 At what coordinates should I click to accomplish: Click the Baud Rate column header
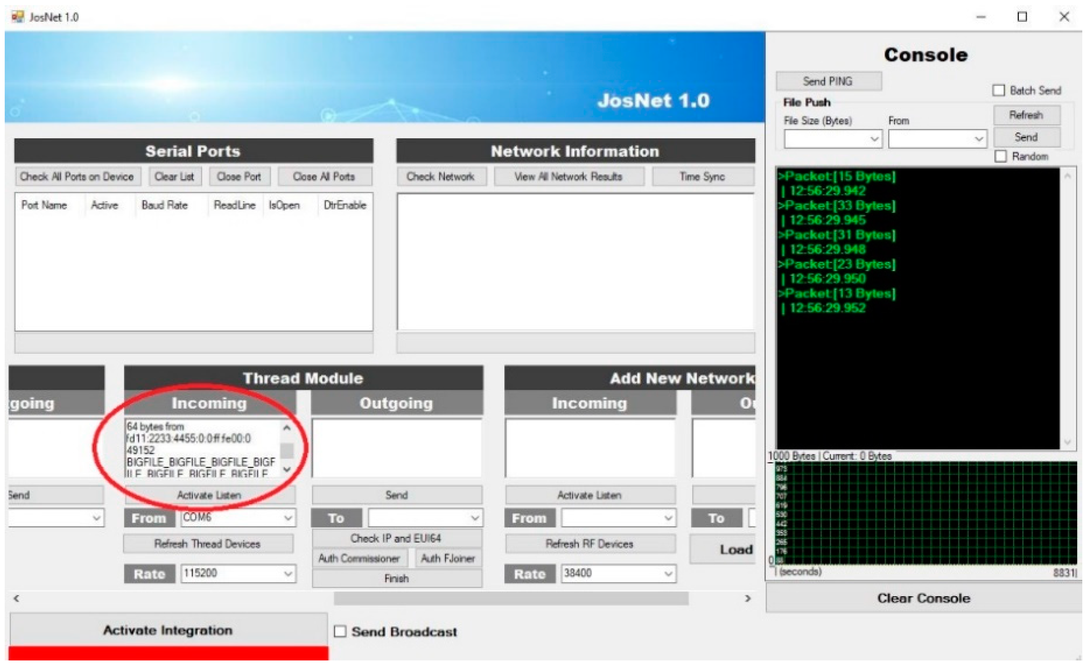165,206
